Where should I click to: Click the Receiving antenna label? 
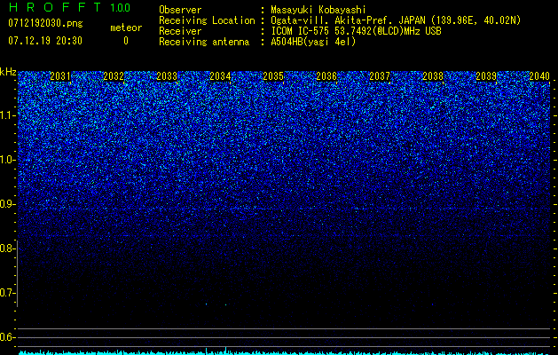[204, 42]
